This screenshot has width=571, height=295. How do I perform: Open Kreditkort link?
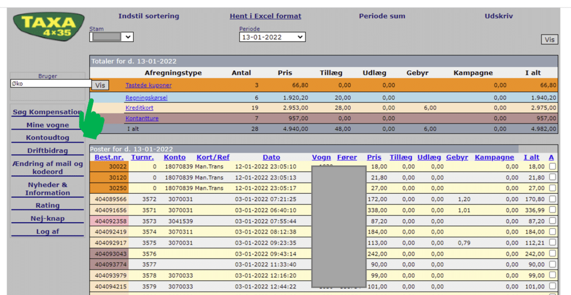coord(139,108)
